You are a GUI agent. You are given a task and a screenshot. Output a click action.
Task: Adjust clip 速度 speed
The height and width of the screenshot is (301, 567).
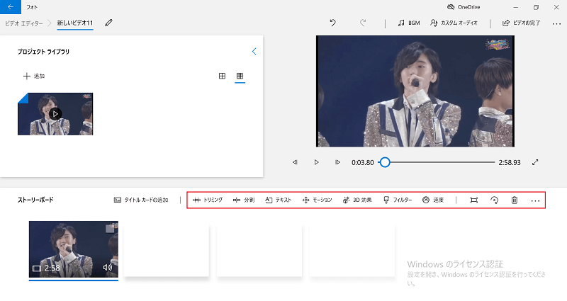(x=433, y=200)
